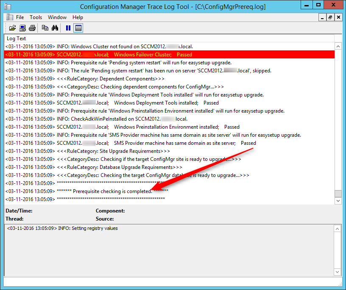This screenshot has height=290, width=346.
Task: Select 'Windows Deployment Tools installed; Passed' row
Action: 169,103
